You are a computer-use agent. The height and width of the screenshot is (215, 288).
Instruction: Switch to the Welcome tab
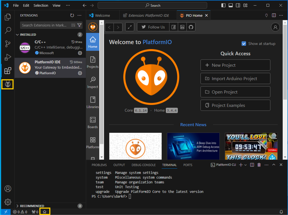[103, 15]
